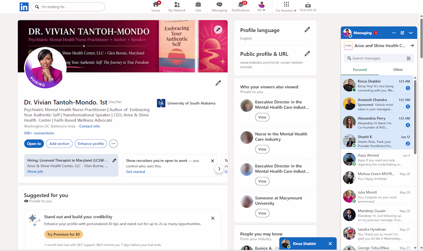Dismiss the open to work recruiter card
Viewport: 423px width, 251px height.
click(x=212, y=161)
